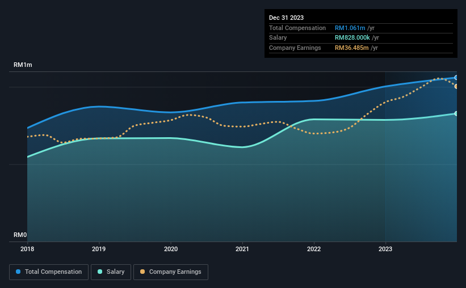Toggle the Company Earnings legend button
466x288 pixels.
pyautogui.click(x=171, y=272)
